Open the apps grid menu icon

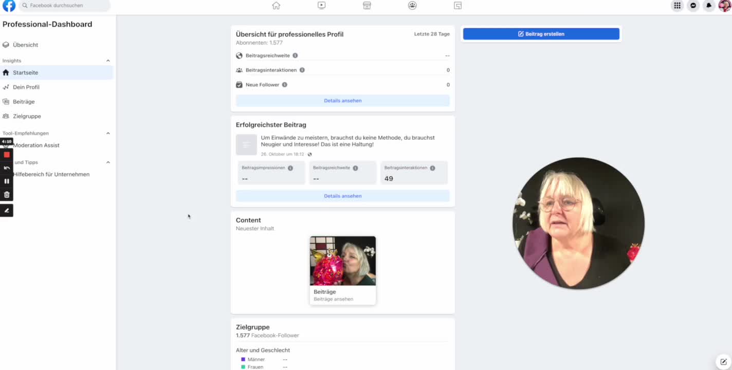tap(678, 6)
